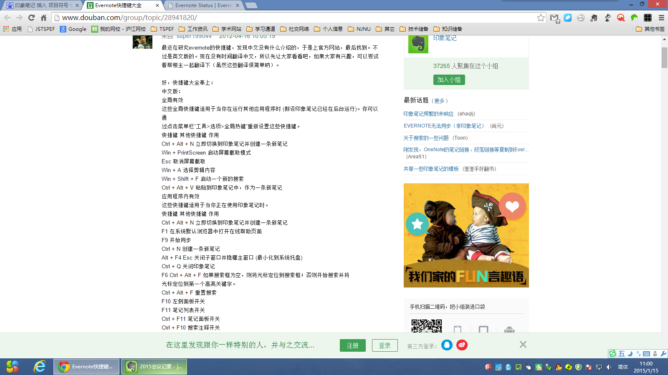Viewport: 668px width, 375px height.
Task: Toggle the soft keyboard in Sogou input bar
Action: (x=646, y=354)
